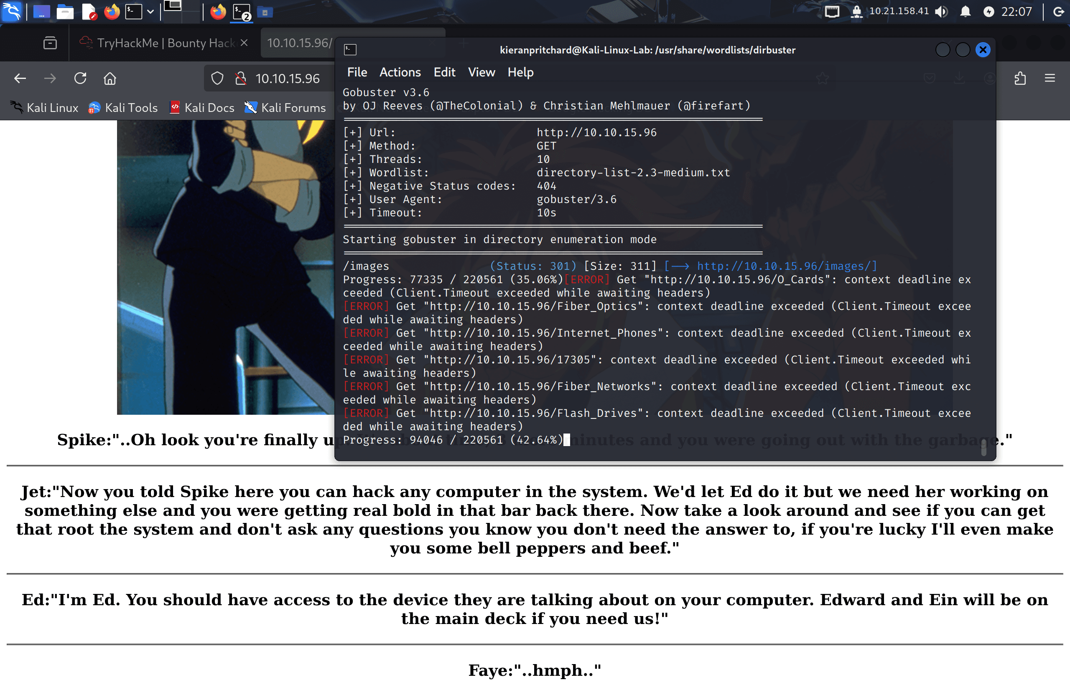
Task: Open the terminal File menu
Action: (x=357, y=72)
